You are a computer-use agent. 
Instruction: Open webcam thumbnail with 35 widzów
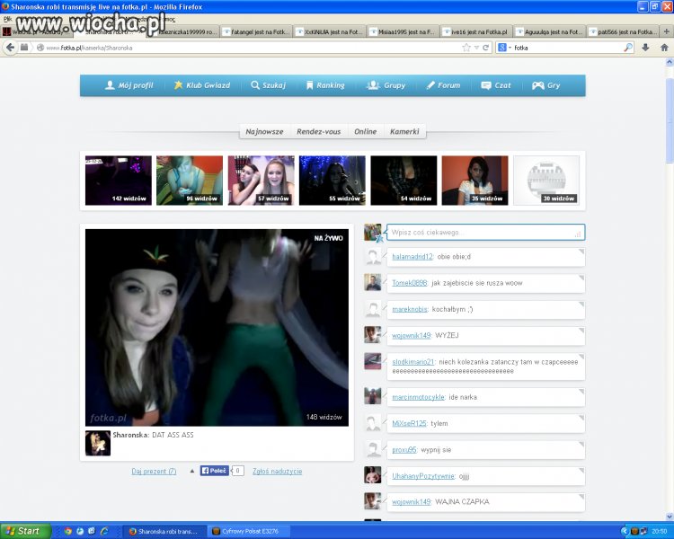[475, 180]
